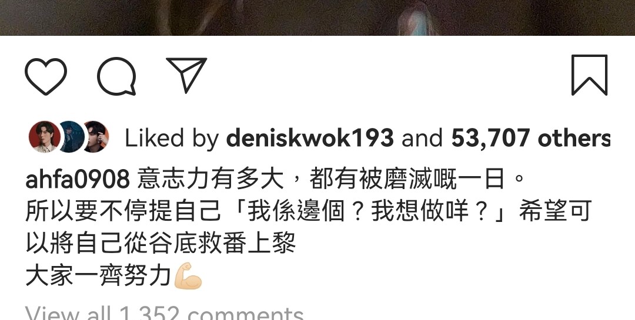This screenshot has width=635, height=320.
Task: Open first liker's profile avatar
Action: (44, 137)
